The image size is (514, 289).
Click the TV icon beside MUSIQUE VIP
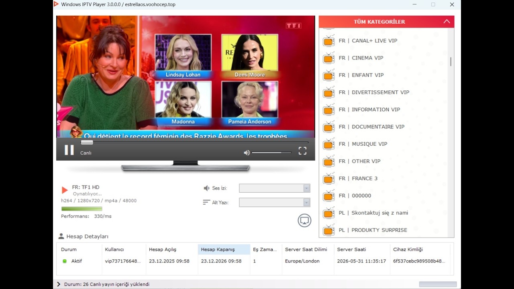click(328, 144)
